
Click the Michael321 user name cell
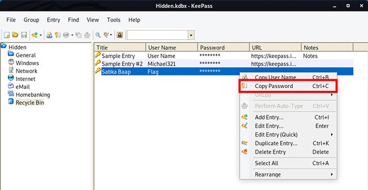pos(161,64)
